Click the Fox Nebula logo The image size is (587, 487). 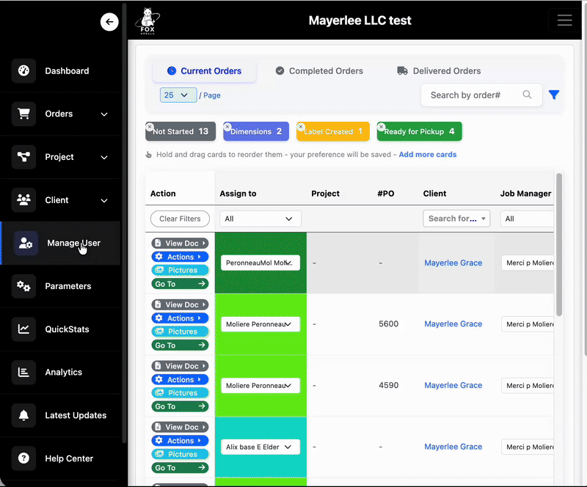point(146,20)
